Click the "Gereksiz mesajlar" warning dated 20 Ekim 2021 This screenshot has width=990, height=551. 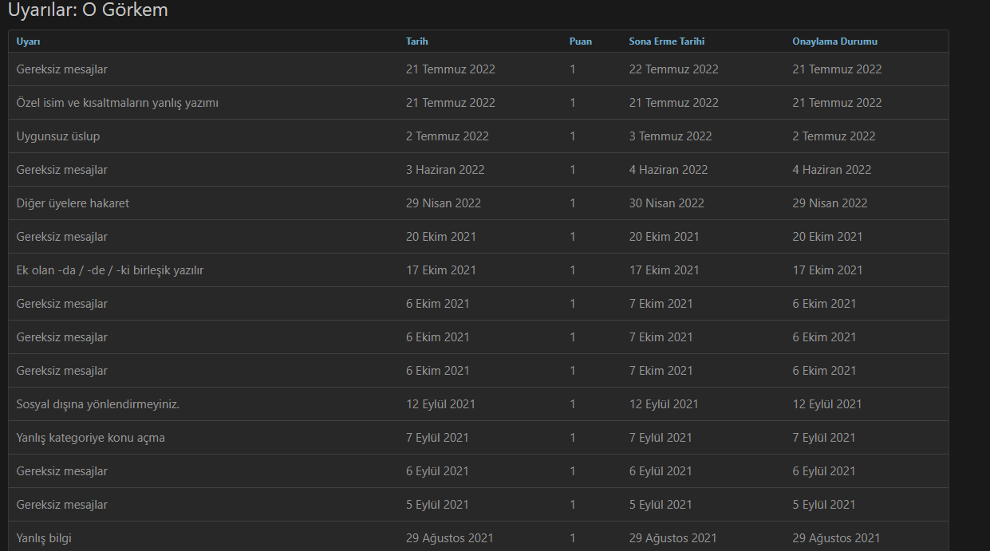click(62, 237)
